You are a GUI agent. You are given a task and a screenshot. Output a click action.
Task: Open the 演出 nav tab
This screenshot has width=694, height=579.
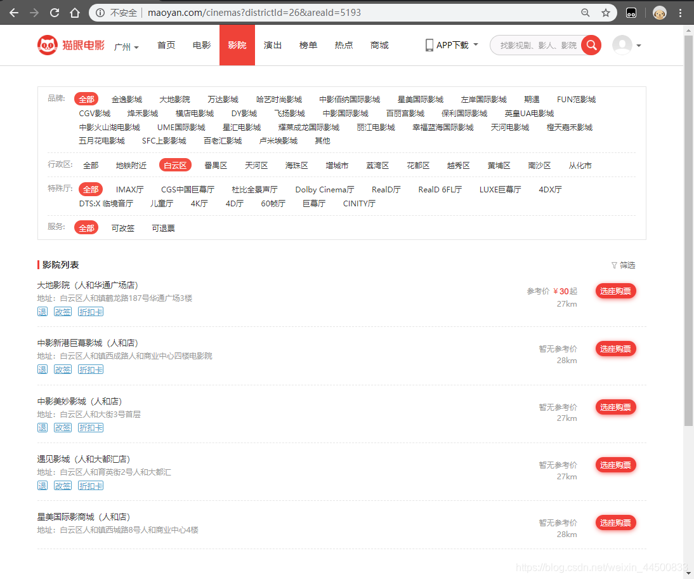point(273,45)
